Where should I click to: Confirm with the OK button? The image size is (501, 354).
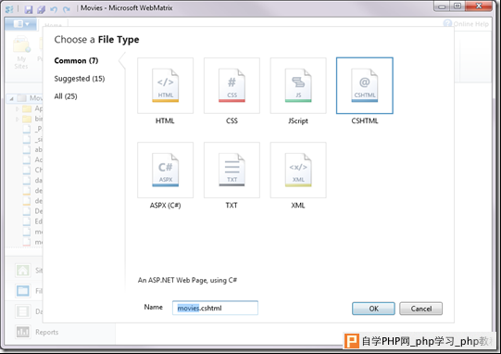click(373, 309)
